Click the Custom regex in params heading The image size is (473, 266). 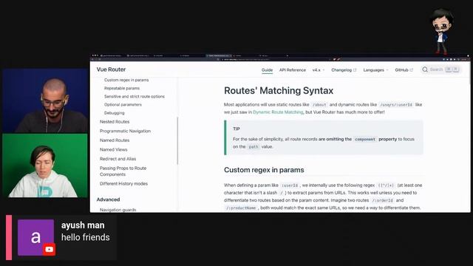pos(264,170)
